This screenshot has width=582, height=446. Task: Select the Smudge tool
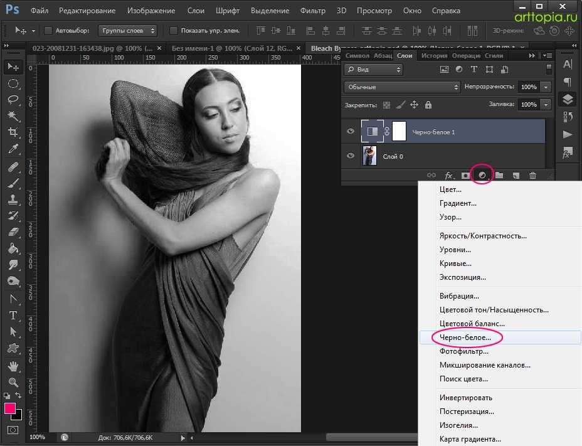tap(13, 265)
